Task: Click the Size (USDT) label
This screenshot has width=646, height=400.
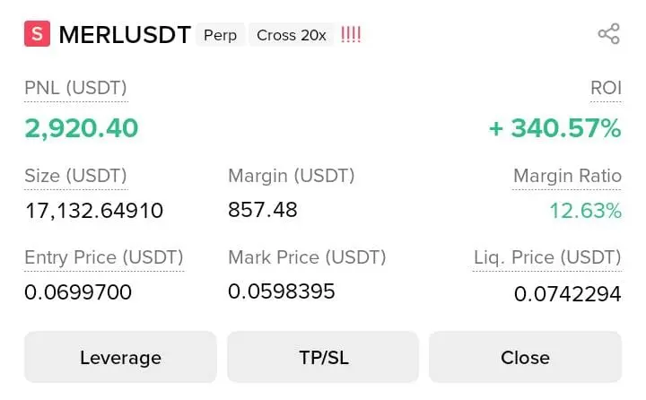Action: [x=75, y=175]
